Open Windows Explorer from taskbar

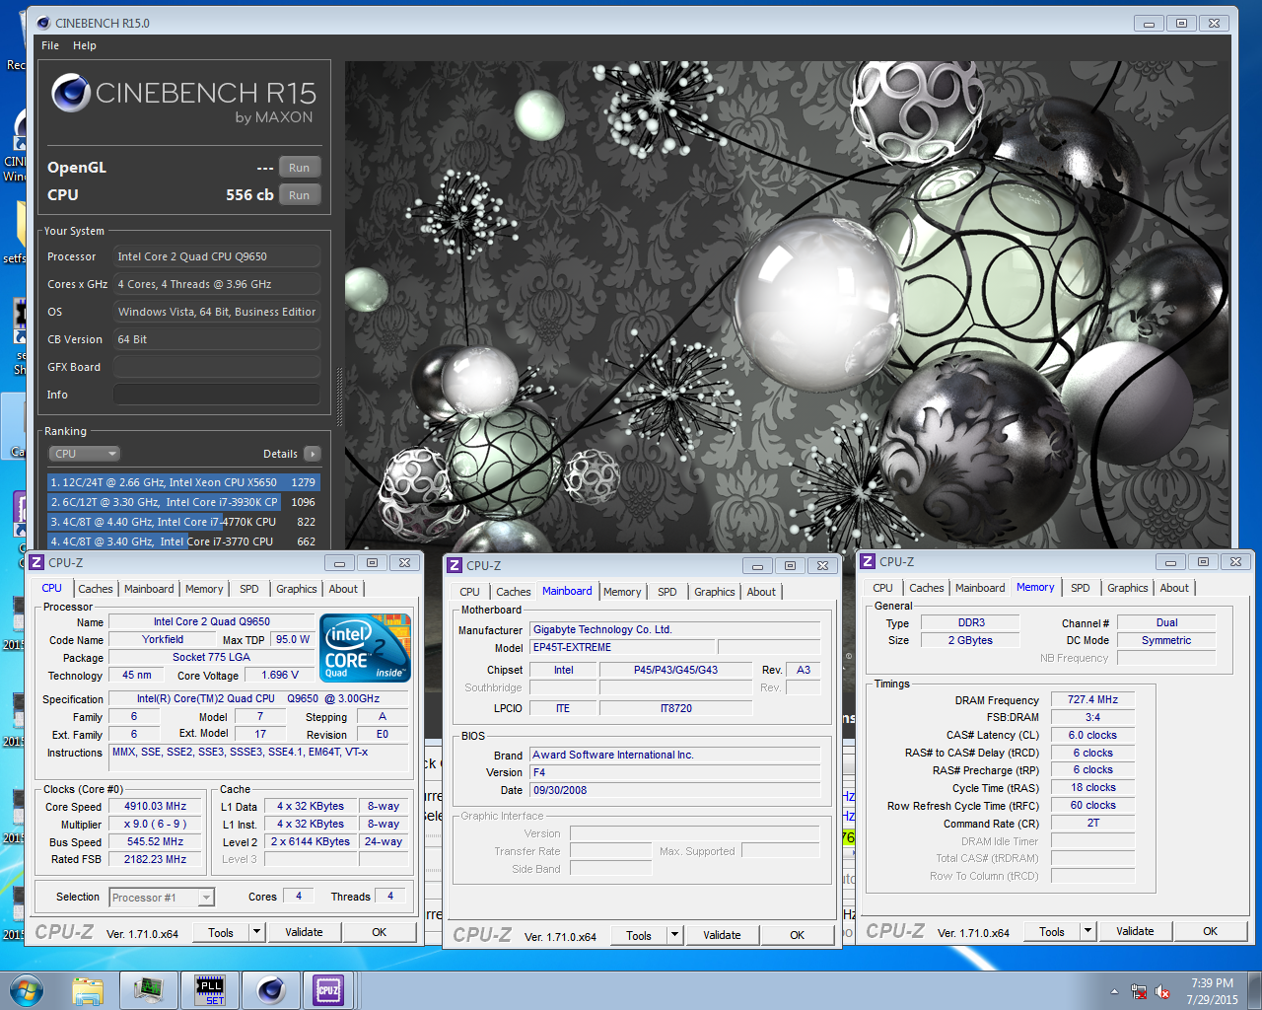88,989
